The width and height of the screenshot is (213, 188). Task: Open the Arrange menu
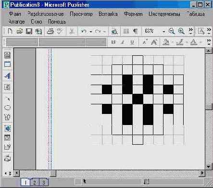click(17, 22)
